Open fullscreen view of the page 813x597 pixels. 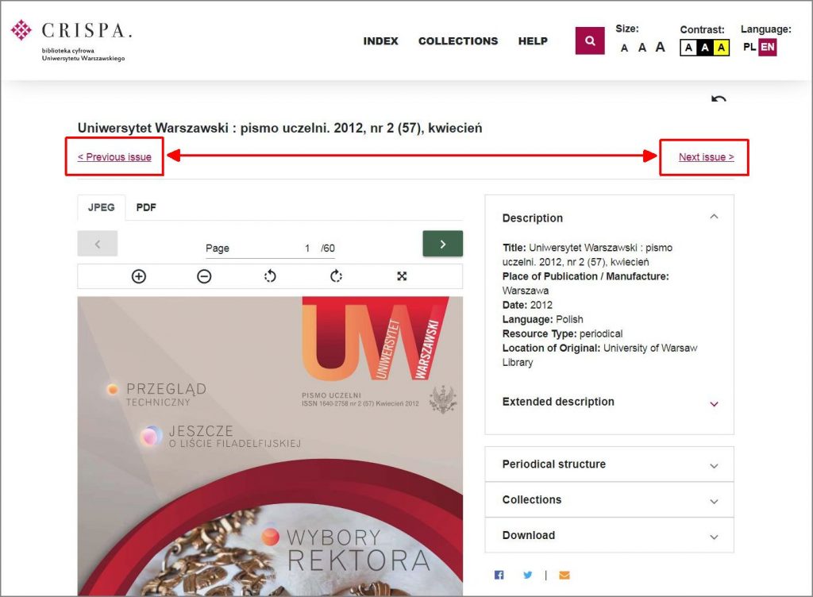(x=402, y=276)
